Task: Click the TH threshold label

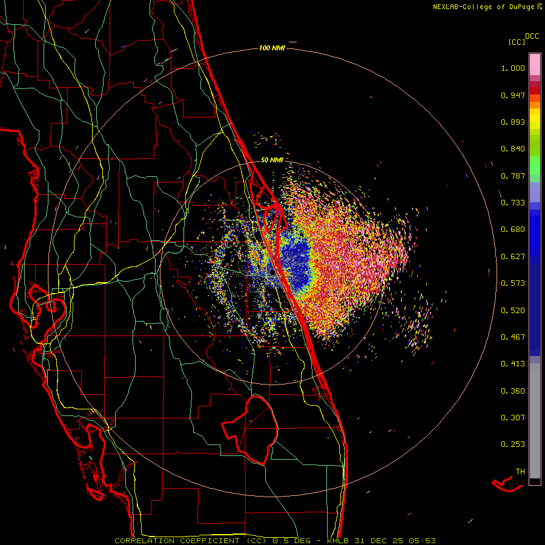Action: 520,472
